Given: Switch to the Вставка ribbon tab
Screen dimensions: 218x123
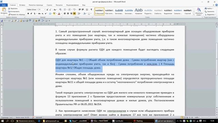Looking at the screenshot, I should pyautogui.click(x=22, y=5).
